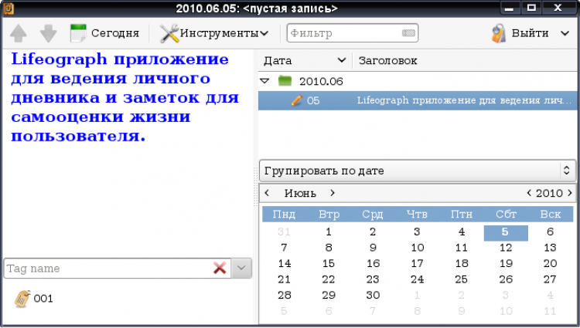Go to previous month before Июнь

coord(267,193)
